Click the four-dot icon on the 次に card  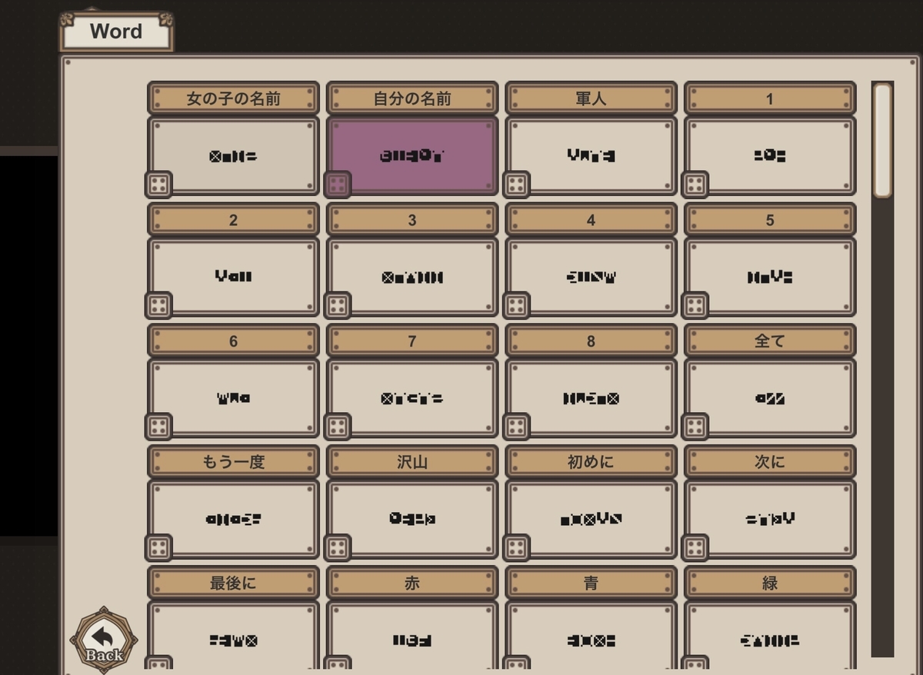695,547
